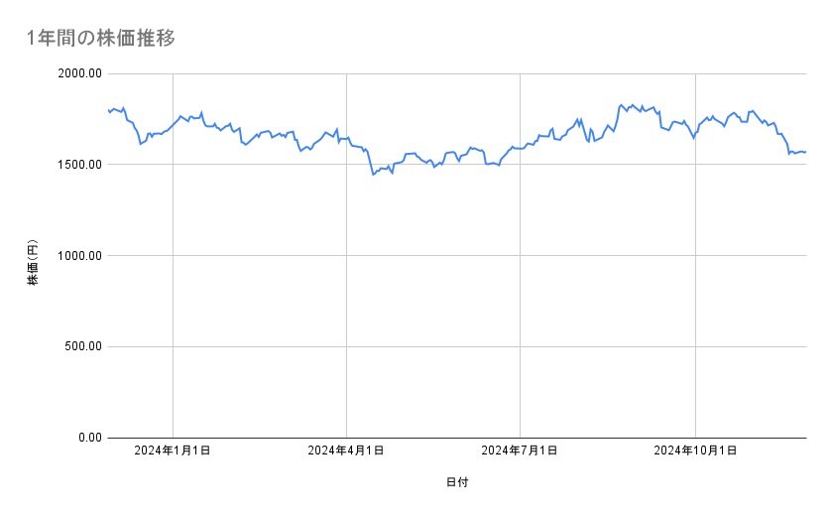Click the rightmost end point of the price line

click(x=805, y=152)
